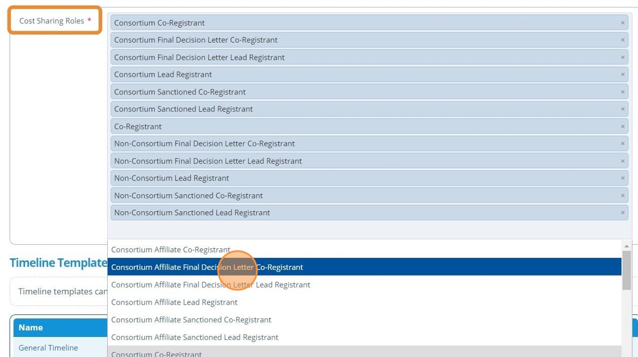Remove Consortium Lead Registrant tag
Image resolution: width=638 pixels, height=357 pixels.
coord(623,75)
